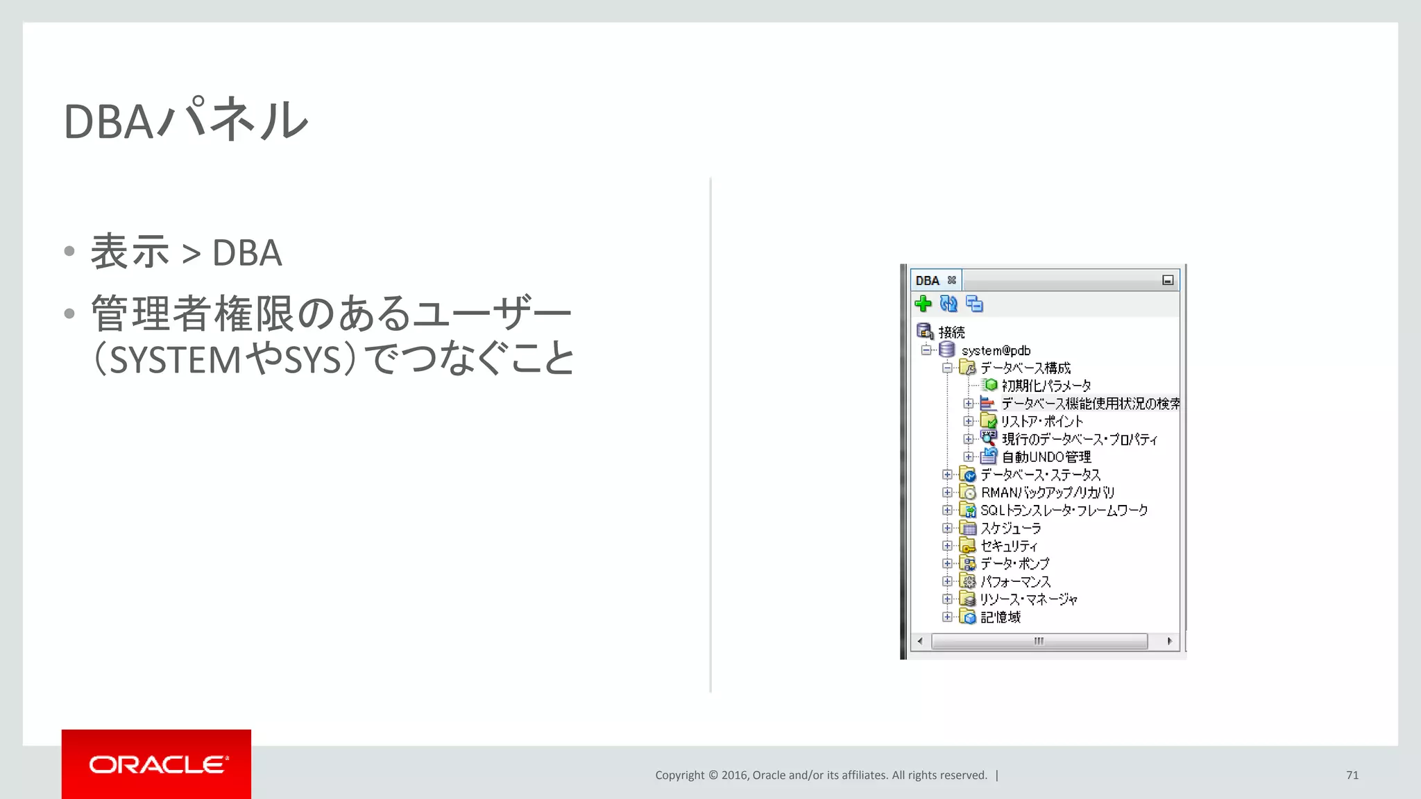Expand the 自動UNDO管理 node
Screen dimensions: 1421x799
tap(969, 456)
